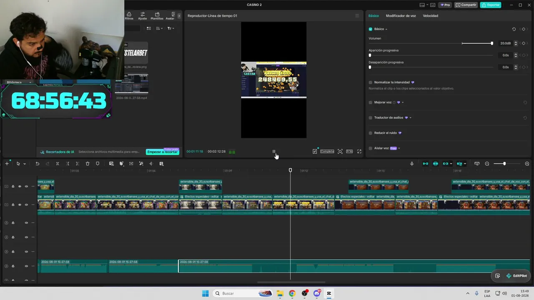Click the Aparición progresiva slider handle
Image resolution: width=534 pixels, height=300 pixels.
370,55
